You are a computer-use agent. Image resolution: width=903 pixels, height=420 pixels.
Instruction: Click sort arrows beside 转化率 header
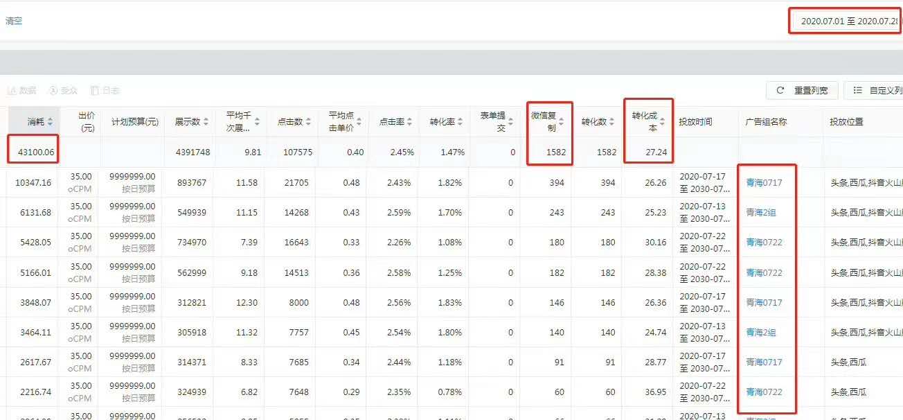pos(460,122)
